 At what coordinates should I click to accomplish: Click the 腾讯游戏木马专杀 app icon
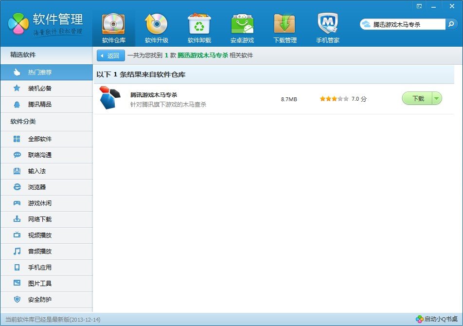[109, 98]
